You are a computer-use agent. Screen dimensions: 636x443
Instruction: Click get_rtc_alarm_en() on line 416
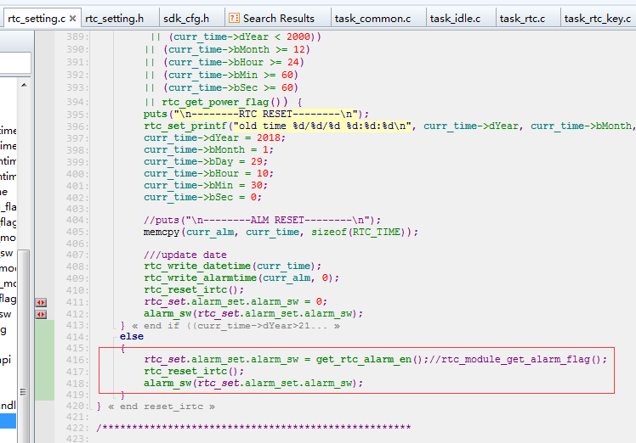click(370, 359)
